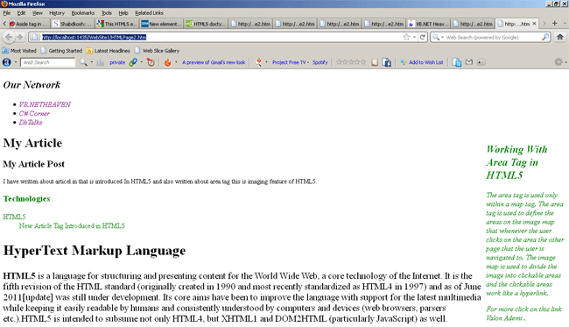Switch to the 'New element...' tab

(x=161, y=24)
